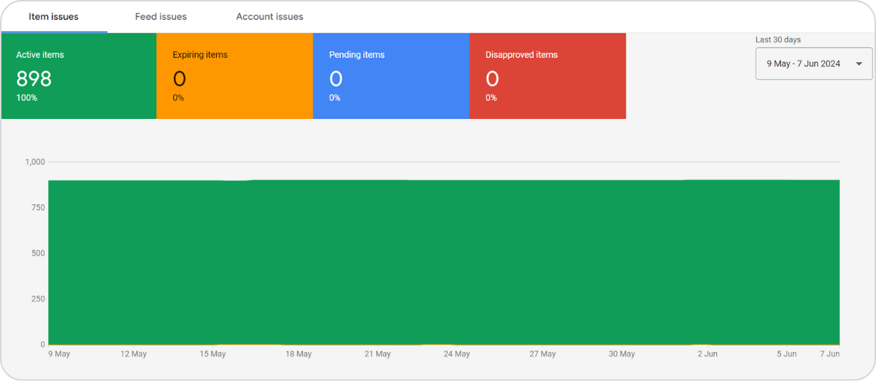Click the date range field showing 9 May - 7 Jun 2024
Viewport: 876px width, 382px height.
coord(803,64)
